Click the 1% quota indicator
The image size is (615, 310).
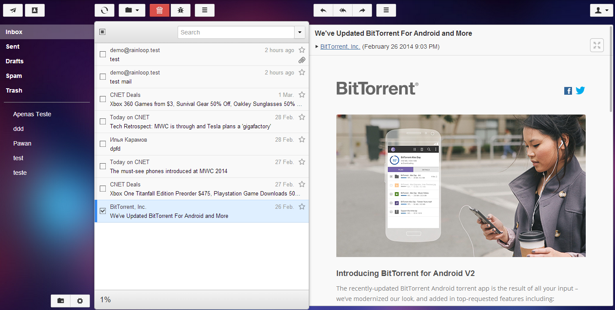pyautogui.click(x=105, y=300)
